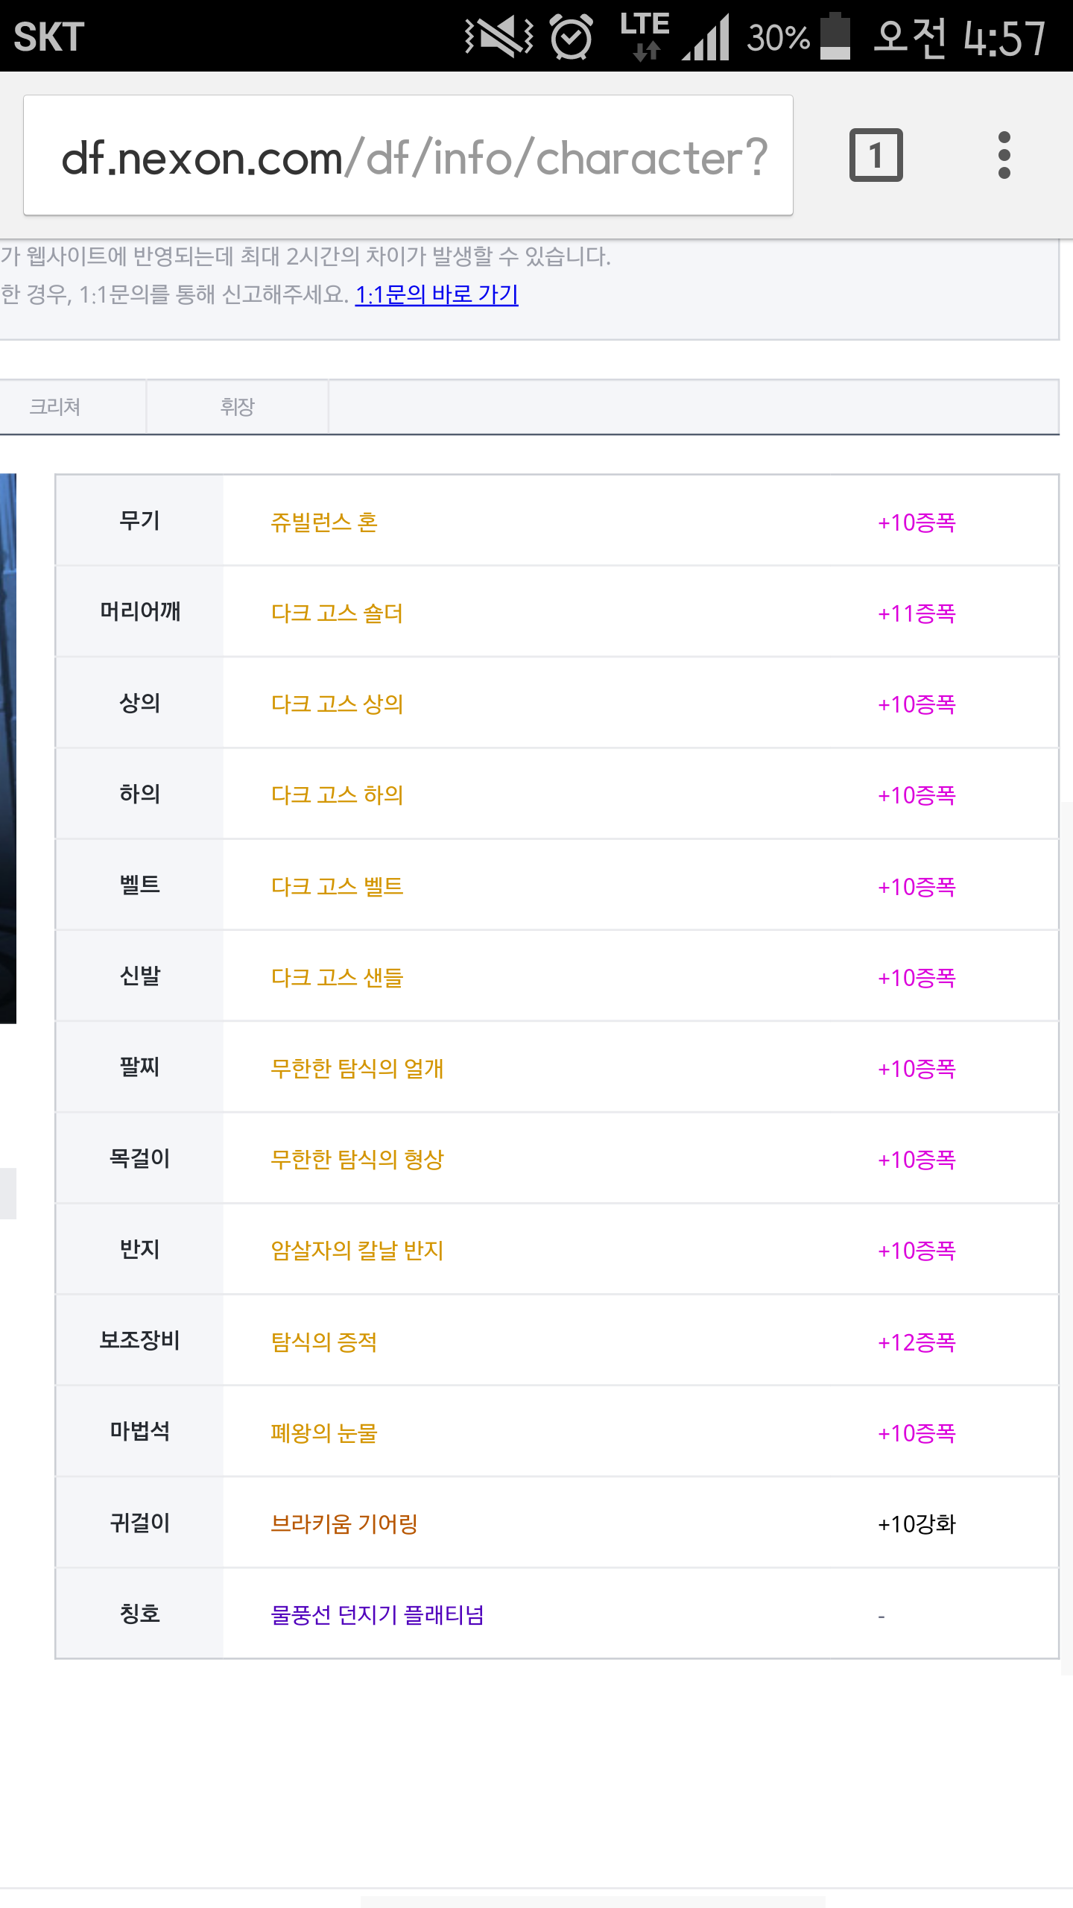Tap the muted vibrate status icon
The height and width of the screenshot is (1908, 1073).
pos(498,37)
